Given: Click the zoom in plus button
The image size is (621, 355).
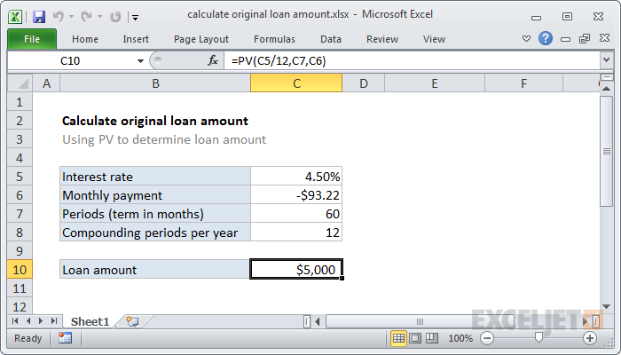Looking at the screenshot, I should pyautogui.click(x=590, y=338).
